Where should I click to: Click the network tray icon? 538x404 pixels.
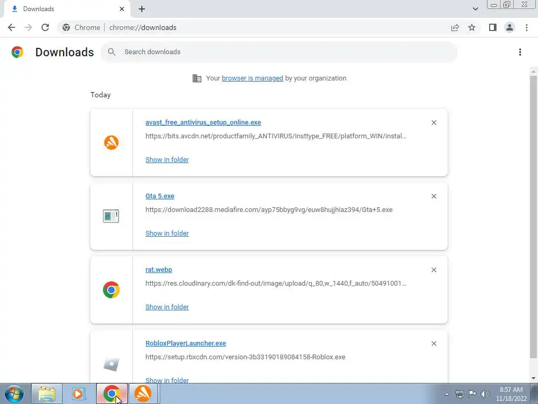(459, 394)
